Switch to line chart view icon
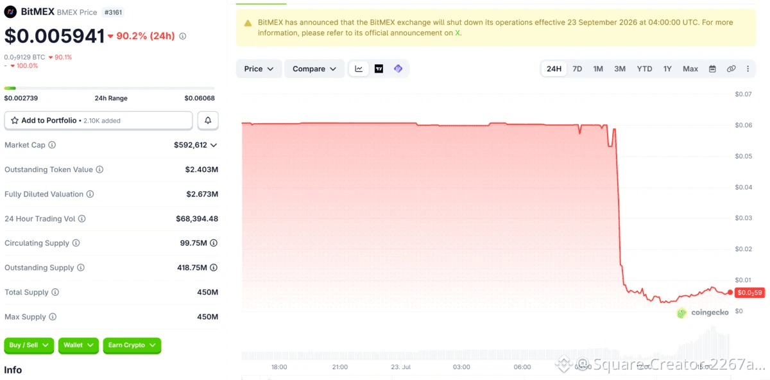 [x=359, y=69]
